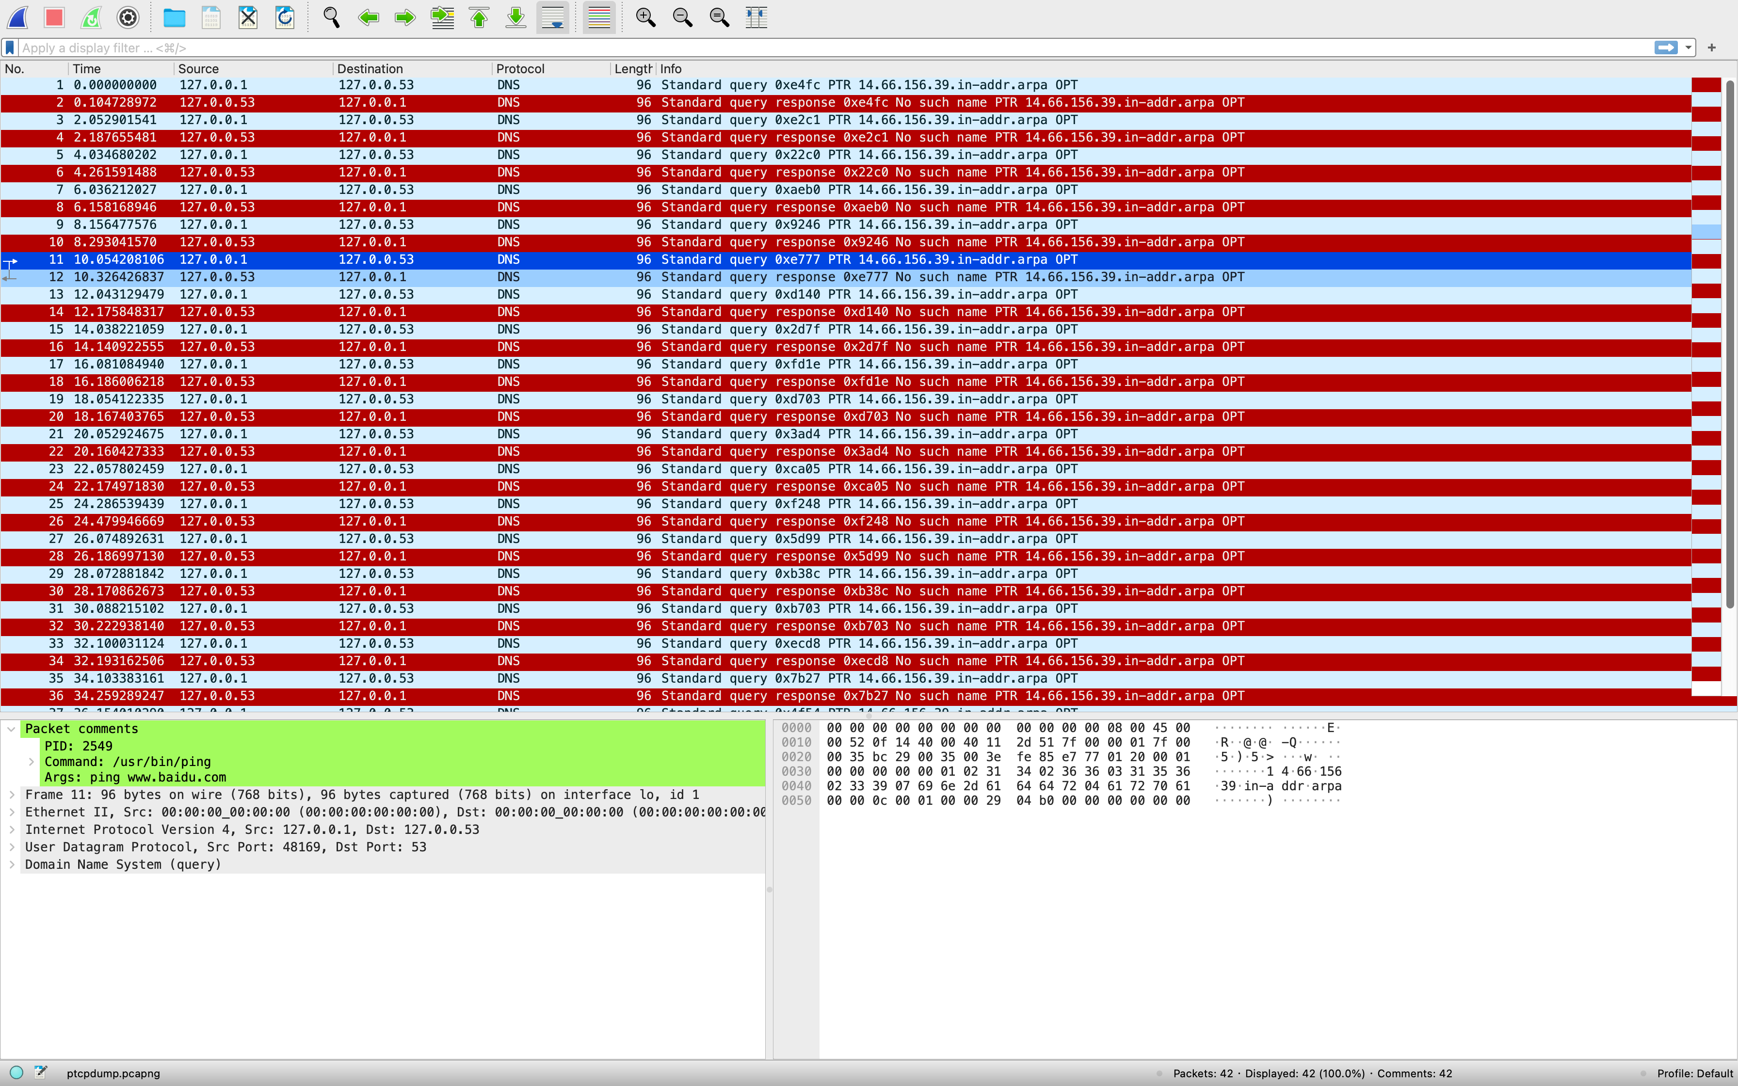
Task: Toggle auto-scroll during live capture
Action: [x=553, y=17]
